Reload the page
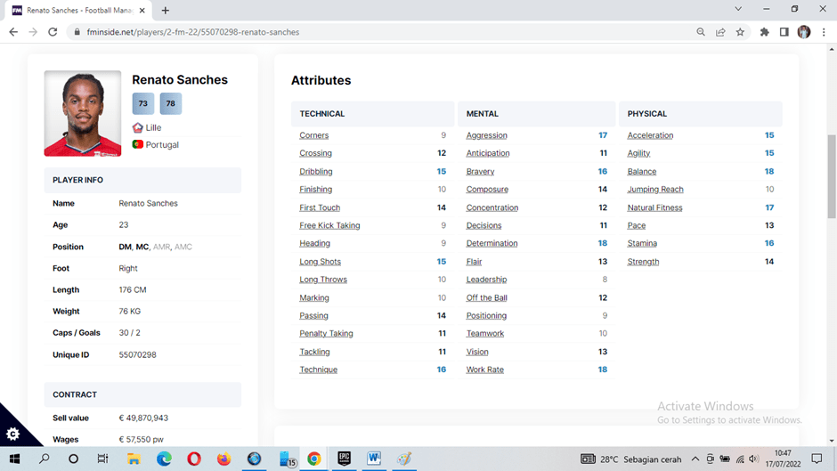Viewport: 837px width, 471px height. pyautogui.click(x=53, y=32)
